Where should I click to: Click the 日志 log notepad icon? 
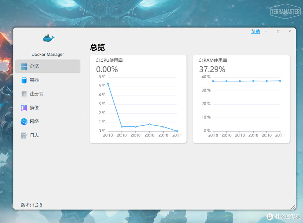24,135
